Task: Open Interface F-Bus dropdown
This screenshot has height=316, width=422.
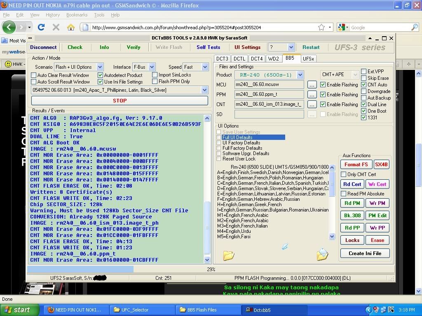Action: click(x=152, y=67)
